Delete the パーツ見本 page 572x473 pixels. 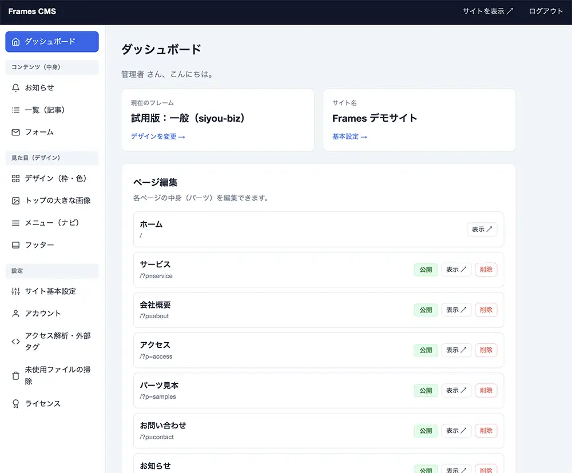pyautogui.click(x=486, y=391)
